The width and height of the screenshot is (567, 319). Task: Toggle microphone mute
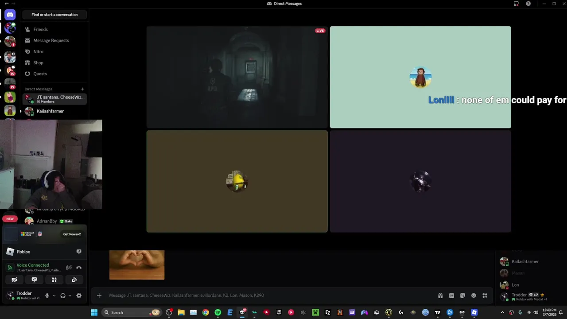[x=47, y=296]
